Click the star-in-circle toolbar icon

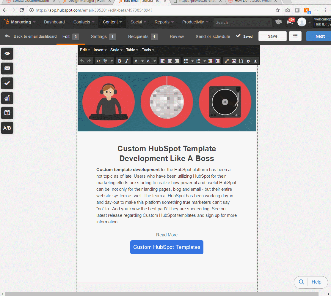248,61
